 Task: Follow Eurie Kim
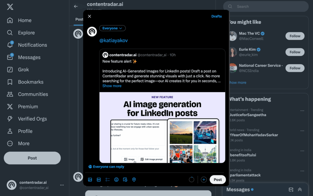tap(295, 52)
